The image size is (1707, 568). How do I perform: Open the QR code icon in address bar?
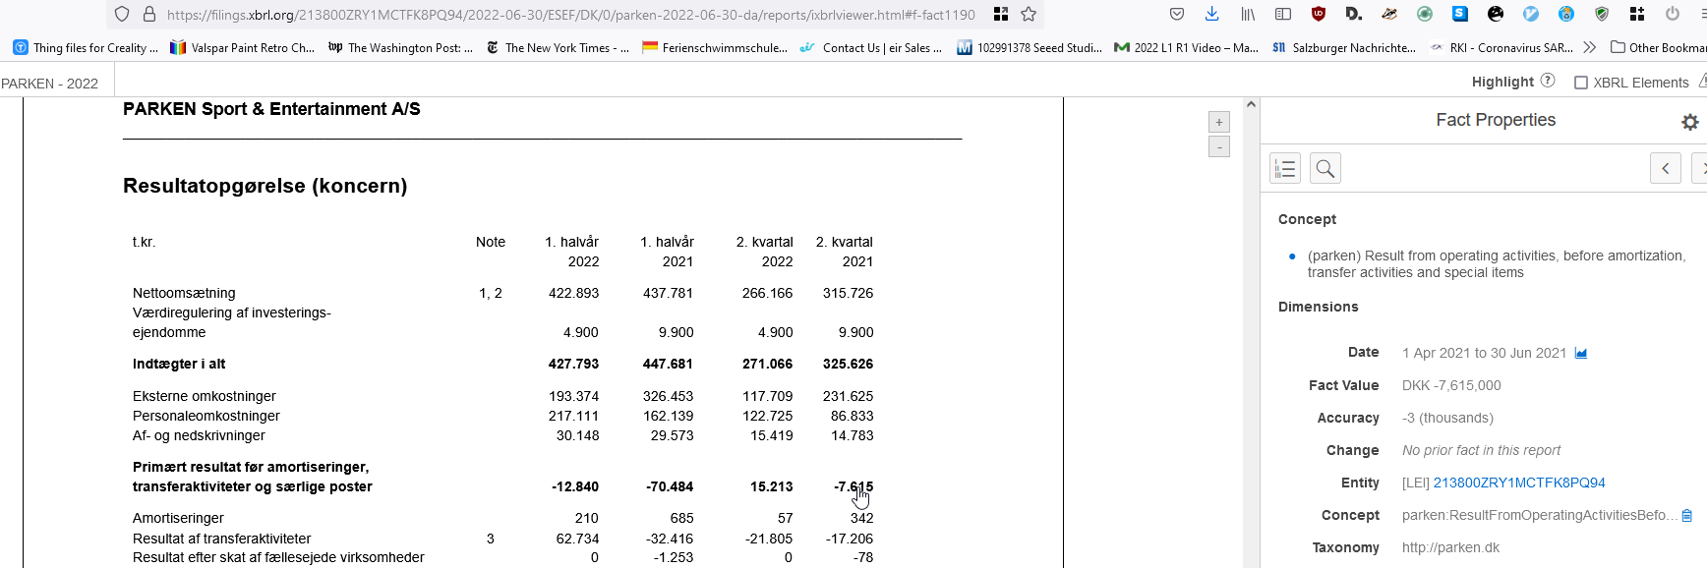(x=1001, y=14)
